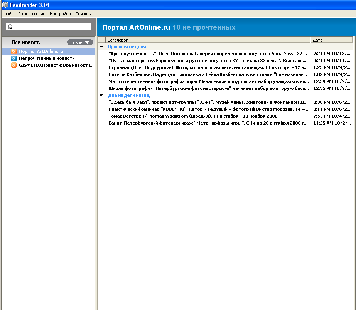
Task: Click the date 7:53 PM 10/4
Action: coord(332,116)
